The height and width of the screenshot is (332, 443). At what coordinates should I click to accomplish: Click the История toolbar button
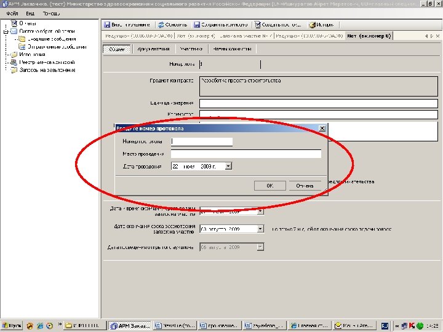click(322, 25)
